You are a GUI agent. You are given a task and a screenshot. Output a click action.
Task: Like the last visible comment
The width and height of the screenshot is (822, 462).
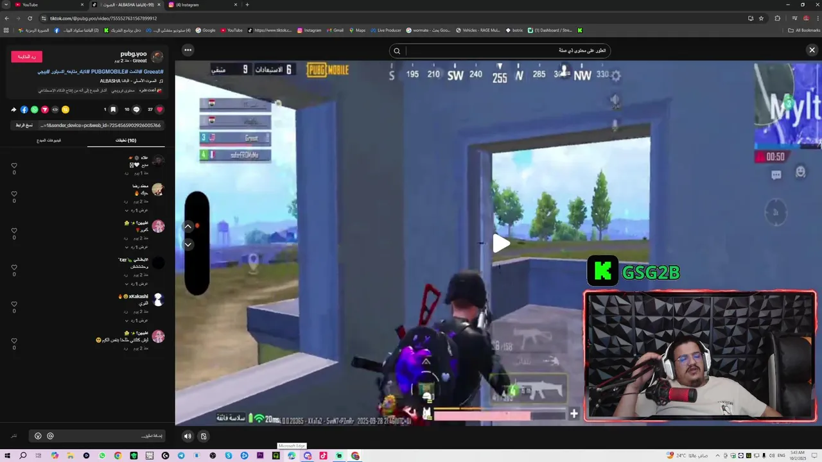[14, 341]
